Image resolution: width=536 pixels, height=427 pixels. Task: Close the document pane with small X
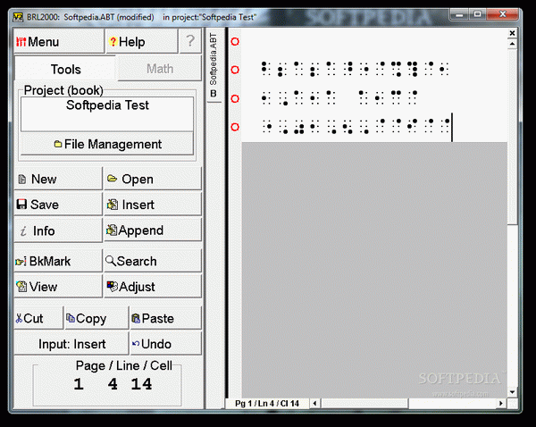point(512,33)
